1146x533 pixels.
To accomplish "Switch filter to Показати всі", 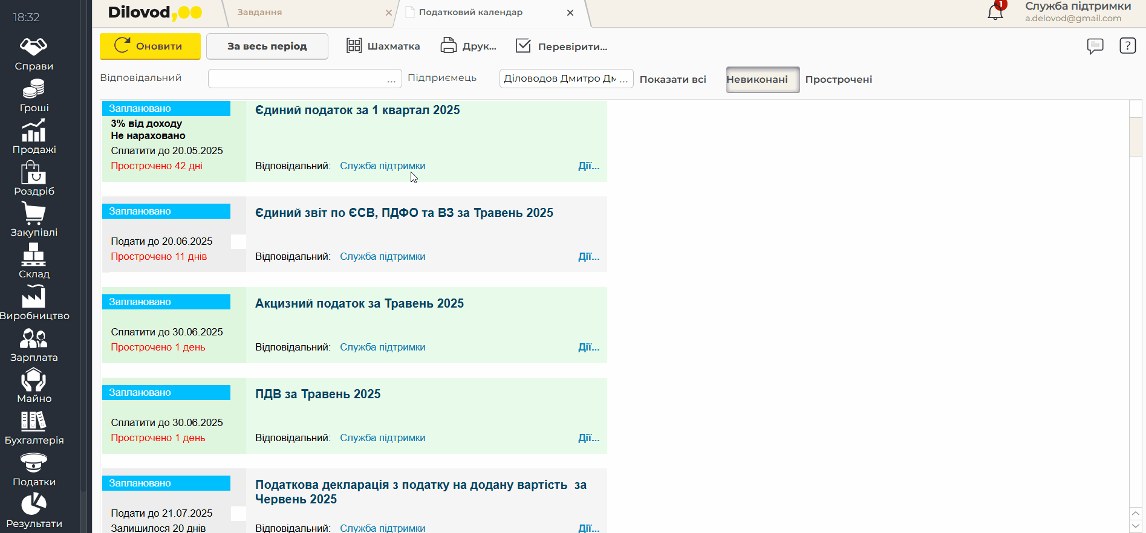I will [x=672, y=80].
